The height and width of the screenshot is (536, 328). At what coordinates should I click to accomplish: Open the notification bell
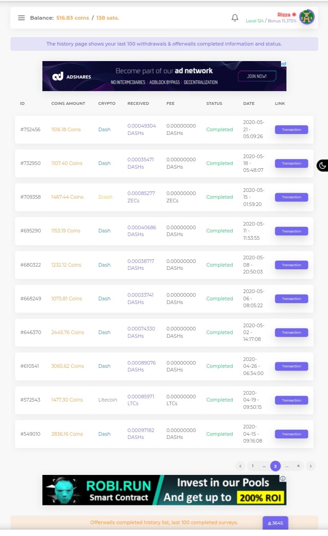234,18
